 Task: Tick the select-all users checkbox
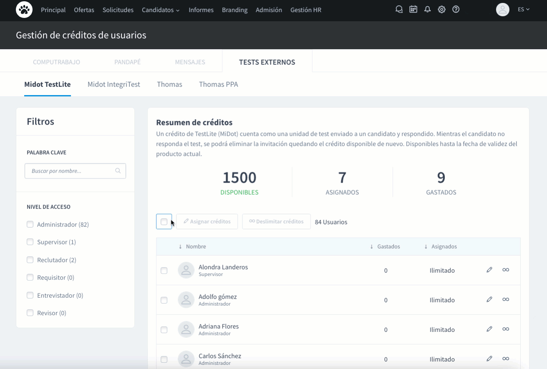164,222
